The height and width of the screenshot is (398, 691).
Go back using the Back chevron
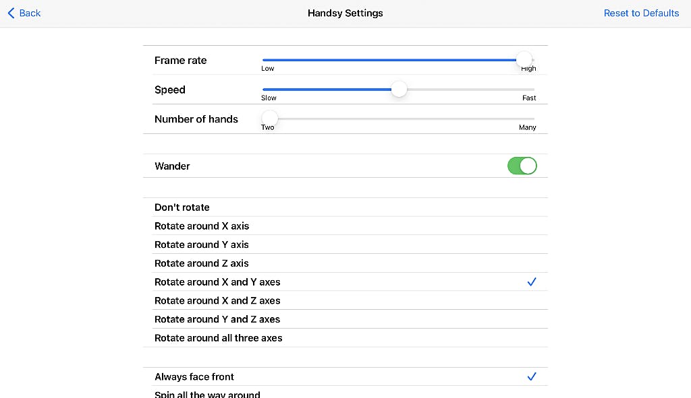24,13
